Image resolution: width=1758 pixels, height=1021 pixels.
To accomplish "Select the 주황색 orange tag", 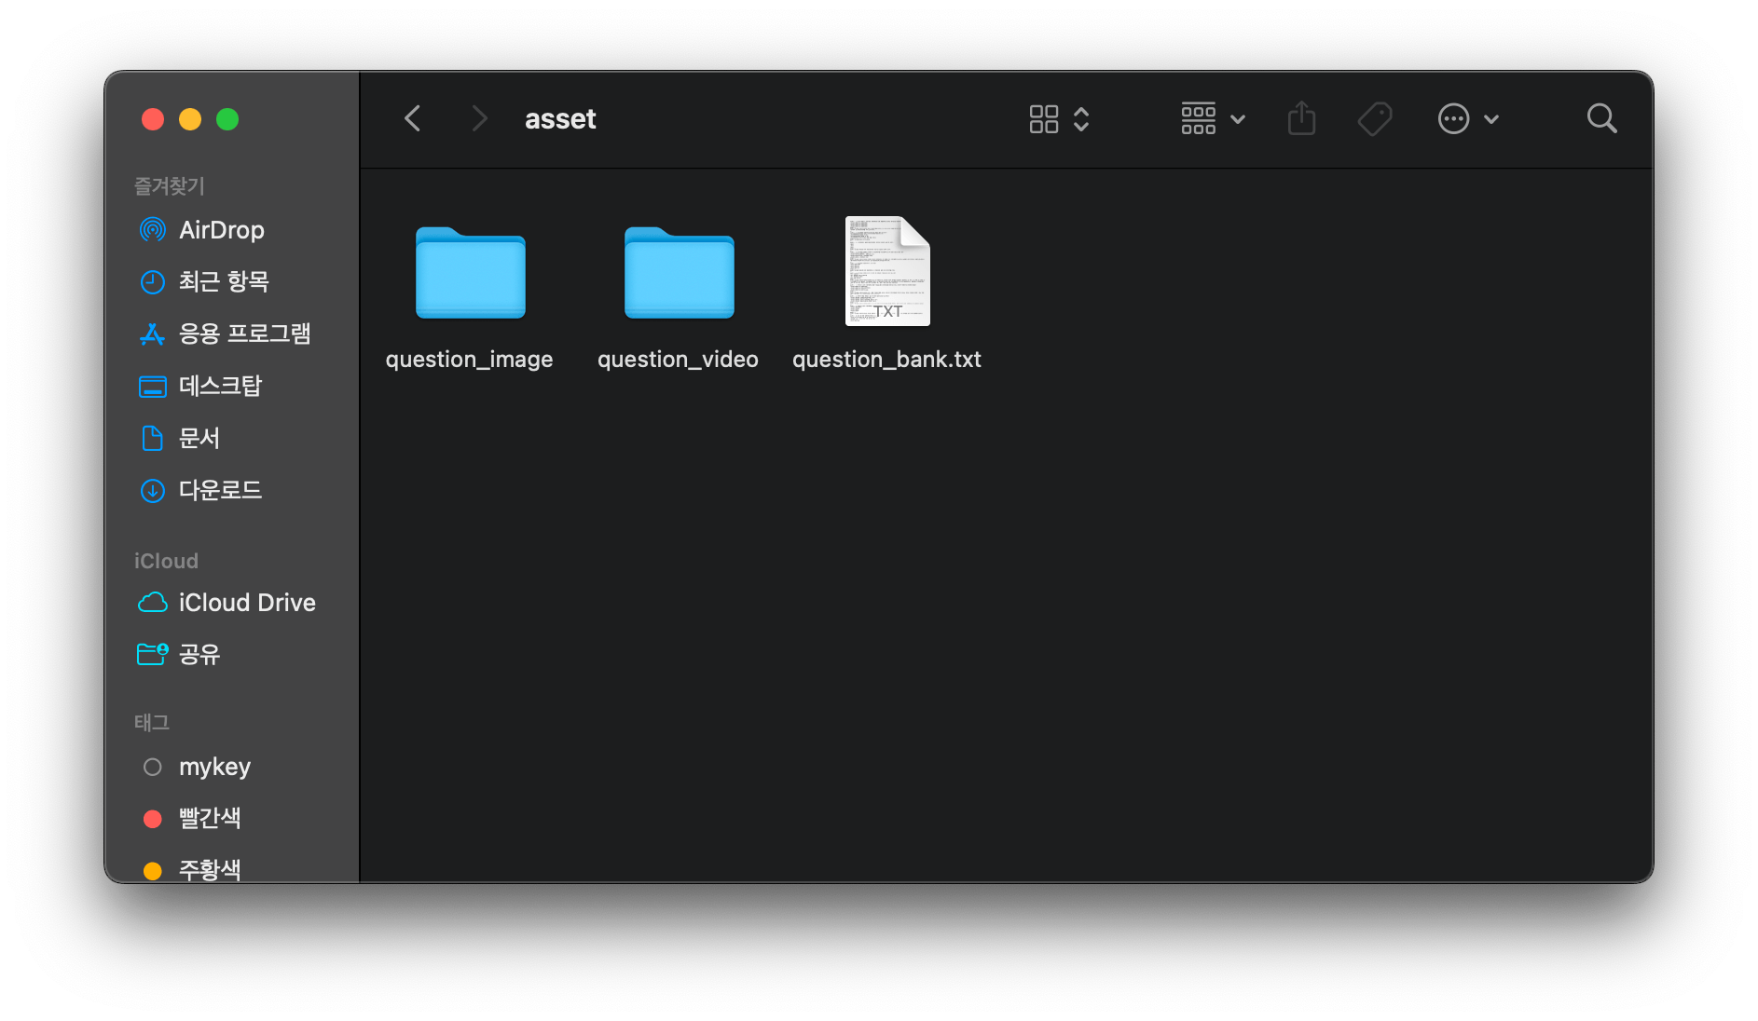I will [x=210, y=869].
